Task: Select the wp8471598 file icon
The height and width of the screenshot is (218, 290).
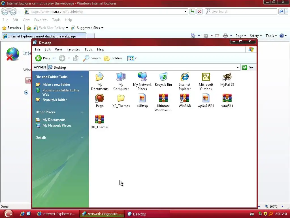Action: coord(206,98)
